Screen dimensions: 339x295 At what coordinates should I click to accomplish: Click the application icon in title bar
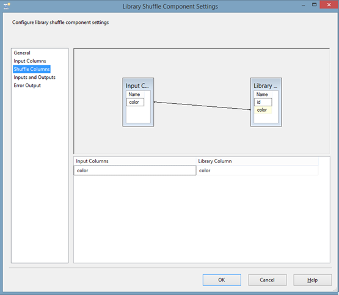(x=7, y=6)
